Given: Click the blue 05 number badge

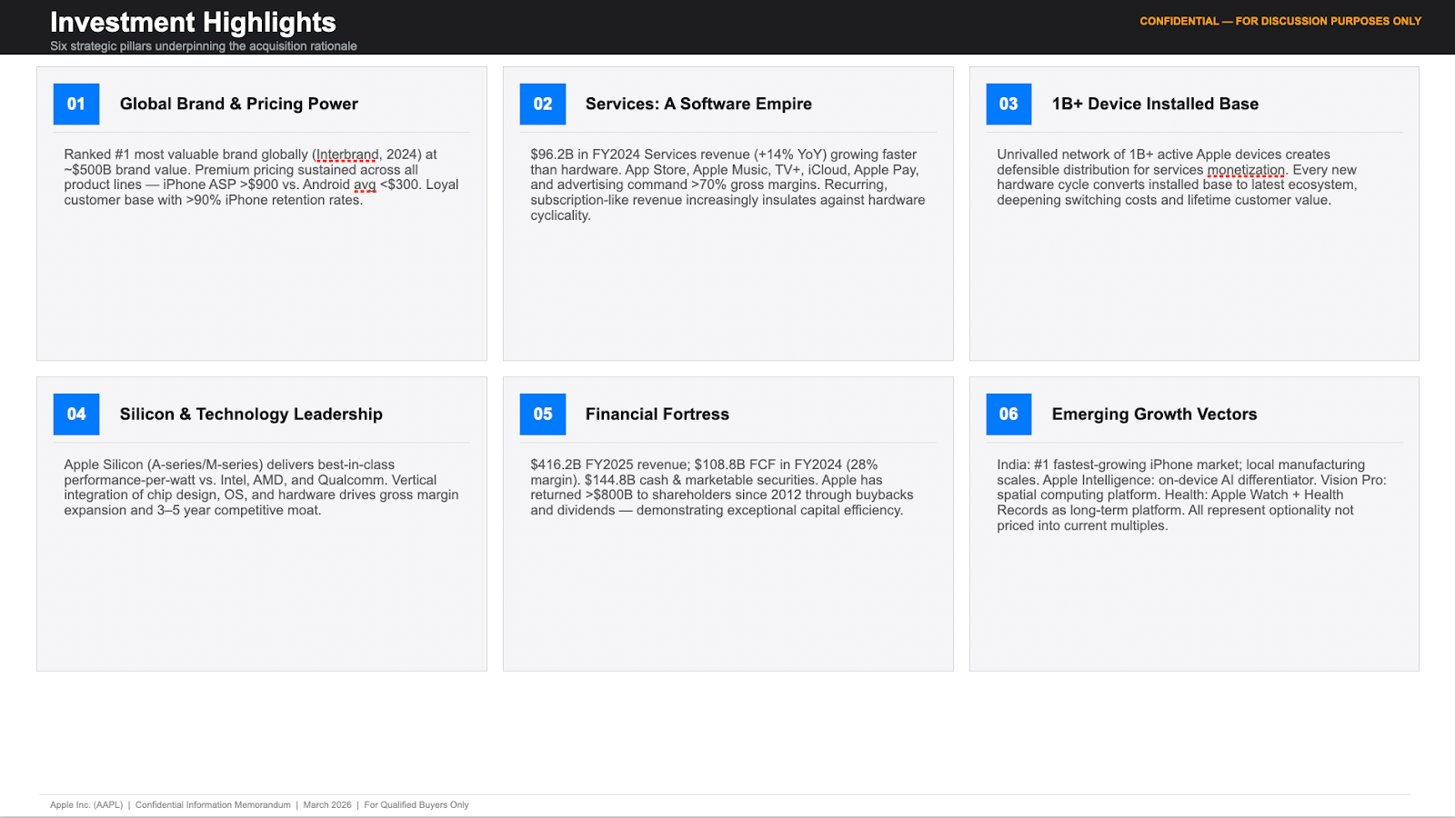Looking at the screenshot, I should coord(543,414).
